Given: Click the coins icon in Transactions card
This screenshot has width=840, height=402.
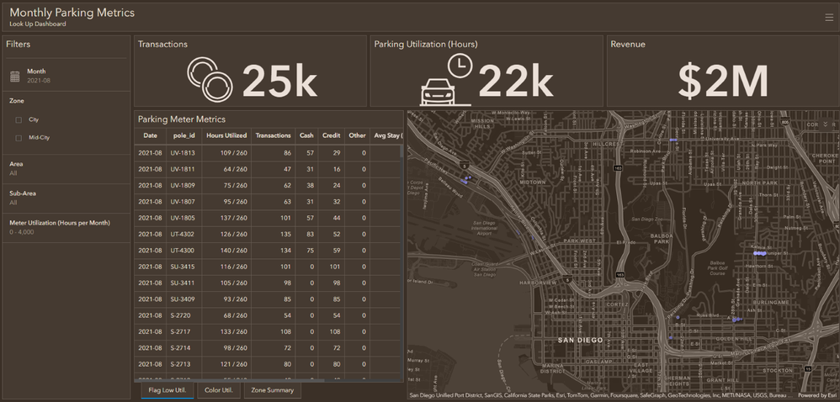Looking at the screenshot, I should click(210, 79).
